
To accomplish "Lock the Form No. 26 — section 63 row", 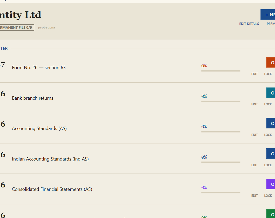I will (268, 74).
